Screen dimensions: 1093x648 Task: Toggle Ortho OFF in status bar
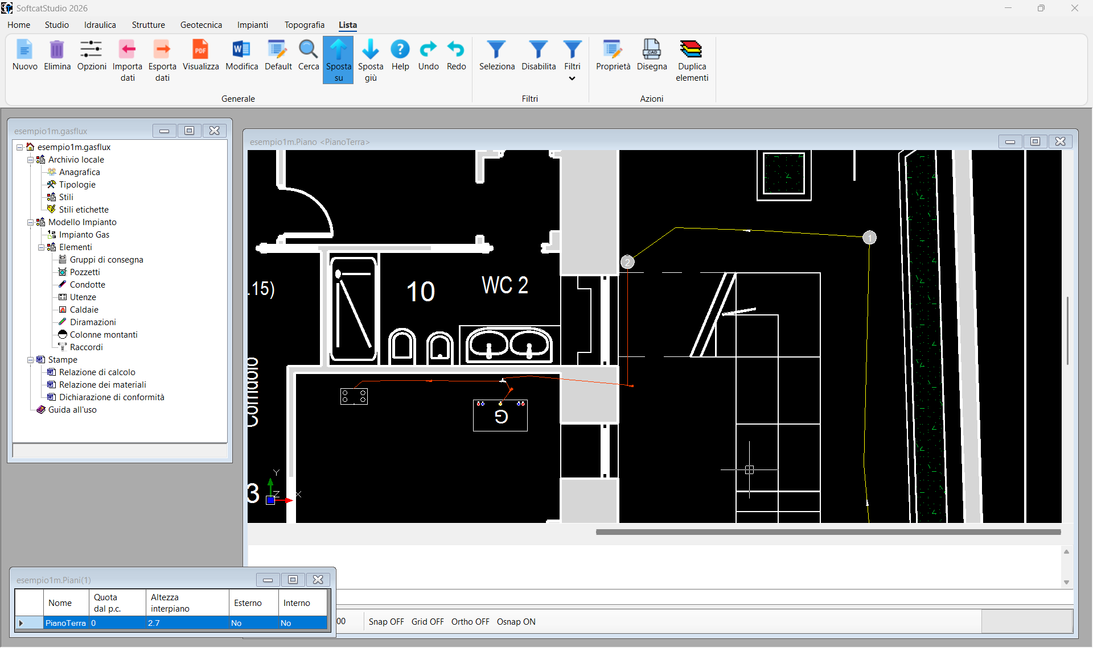pos(470,622)
